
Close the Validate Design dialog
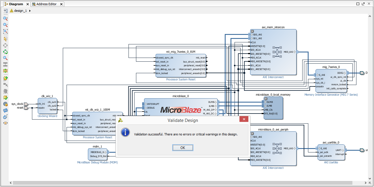[x=244, y=119]
